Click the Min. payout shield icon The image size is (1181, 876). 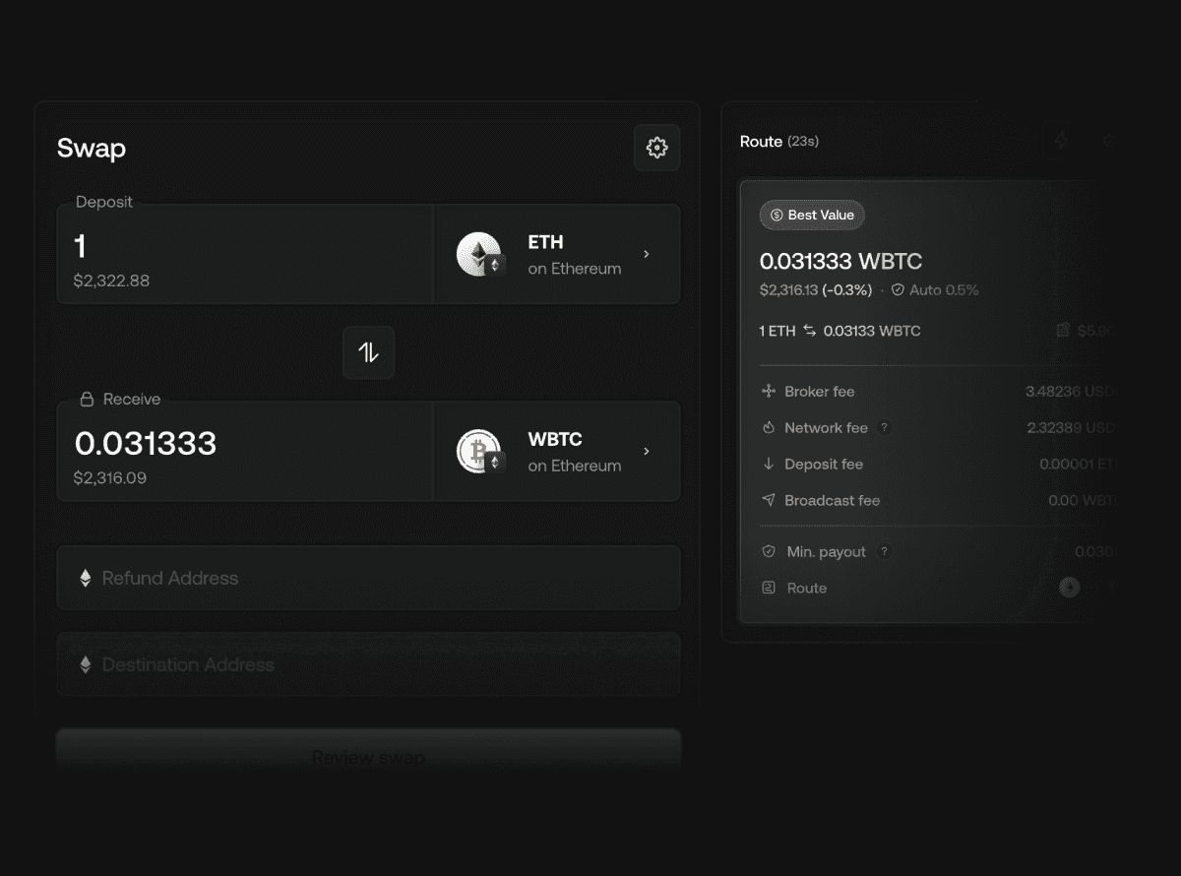[769, 551]
